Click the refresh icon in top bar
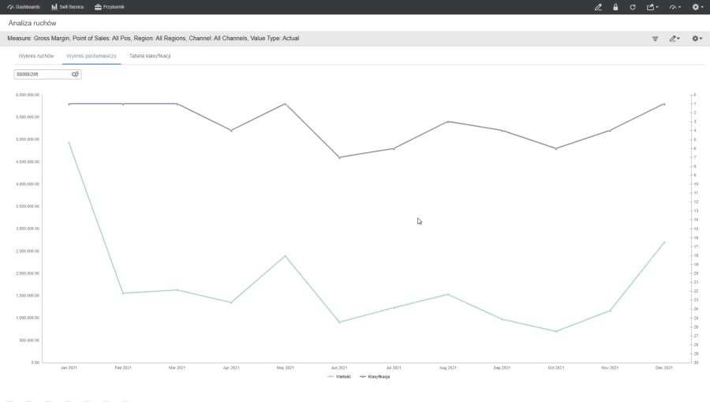710x402 pixels. 633,7
